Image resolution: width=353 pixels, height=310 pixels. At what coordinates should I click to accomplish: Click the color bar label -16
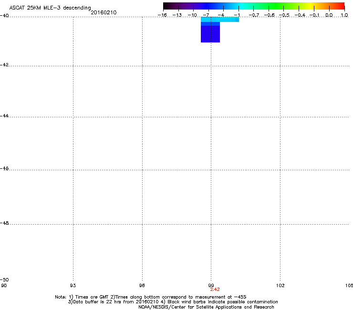tap(162, 15)
